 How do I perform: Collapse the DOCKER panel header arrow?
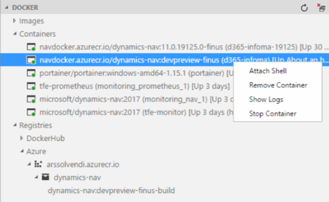pyautogui.click(x=6, y=7)
